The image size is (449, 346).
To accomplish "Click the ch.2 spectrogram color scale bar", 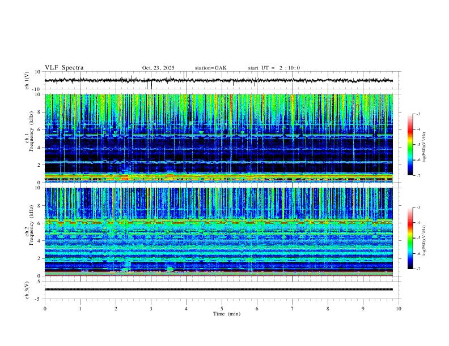I will pos(410,238).
